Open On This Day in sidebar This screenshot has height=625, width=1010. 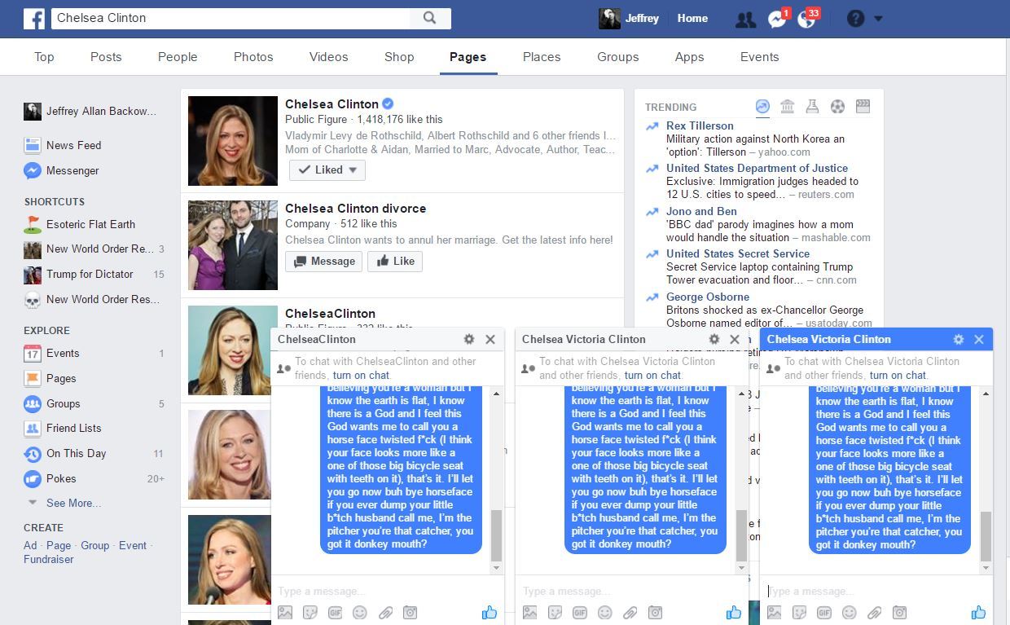coord(76,453)
